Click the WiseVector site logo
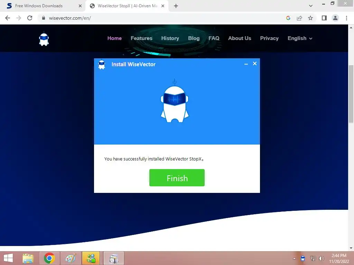The image size is (354, 265). [44, 39]
